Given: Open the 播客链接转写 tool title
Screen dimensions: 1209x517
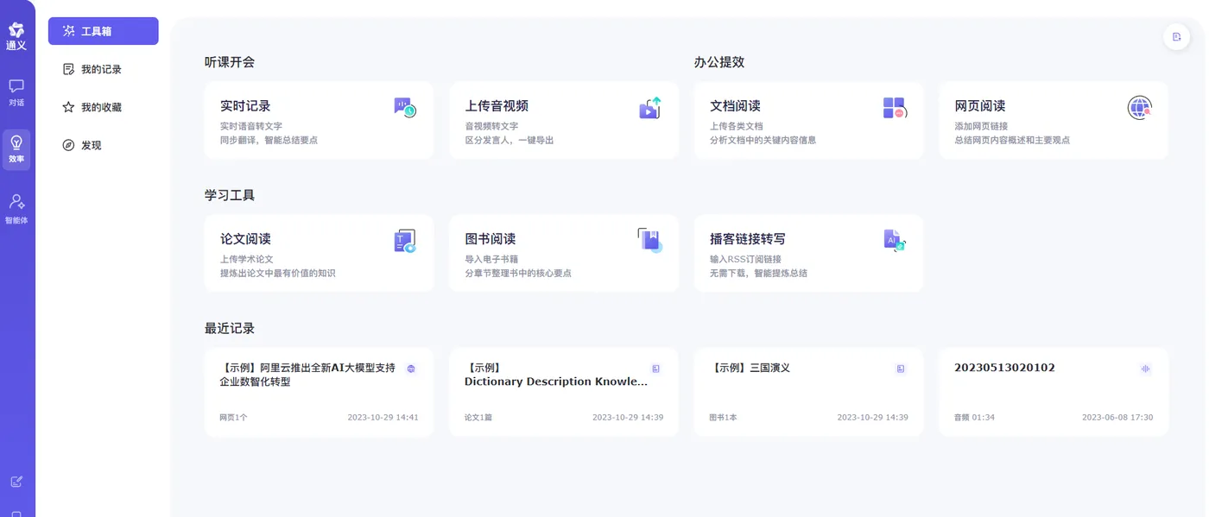Looking at the screenshot, I should [x=748, y=239].
